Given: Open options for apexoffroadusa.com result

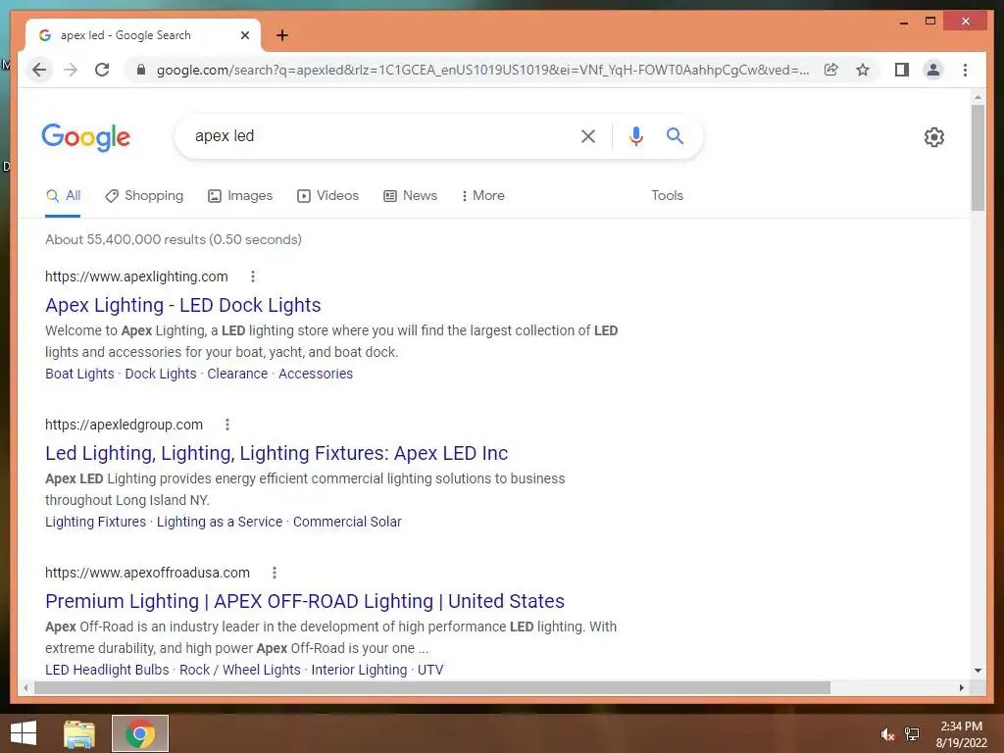Looking at the screenshot, I should point(275,573).
